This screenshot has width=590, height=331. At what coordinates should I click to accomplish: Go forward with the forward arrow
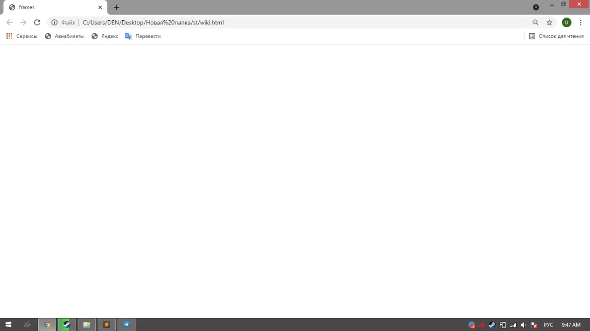24,22
